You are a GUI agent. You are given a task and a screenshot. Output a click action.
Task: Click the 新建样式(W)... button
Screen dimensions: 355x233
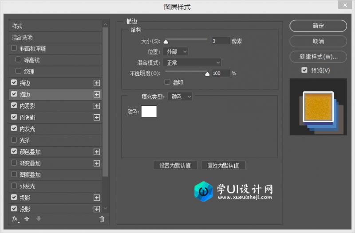pyautogui.click(x=318, y=57)
